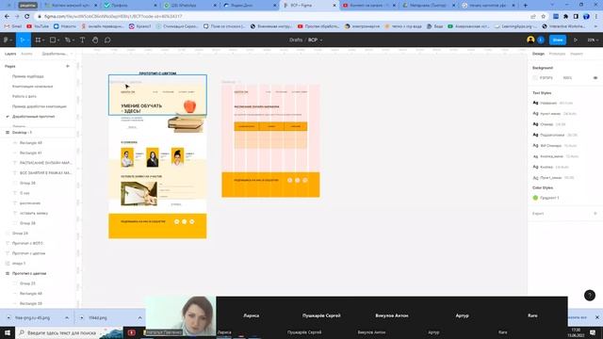
Task: Select the Rectangle shape tool
Action: pos(53,40)
